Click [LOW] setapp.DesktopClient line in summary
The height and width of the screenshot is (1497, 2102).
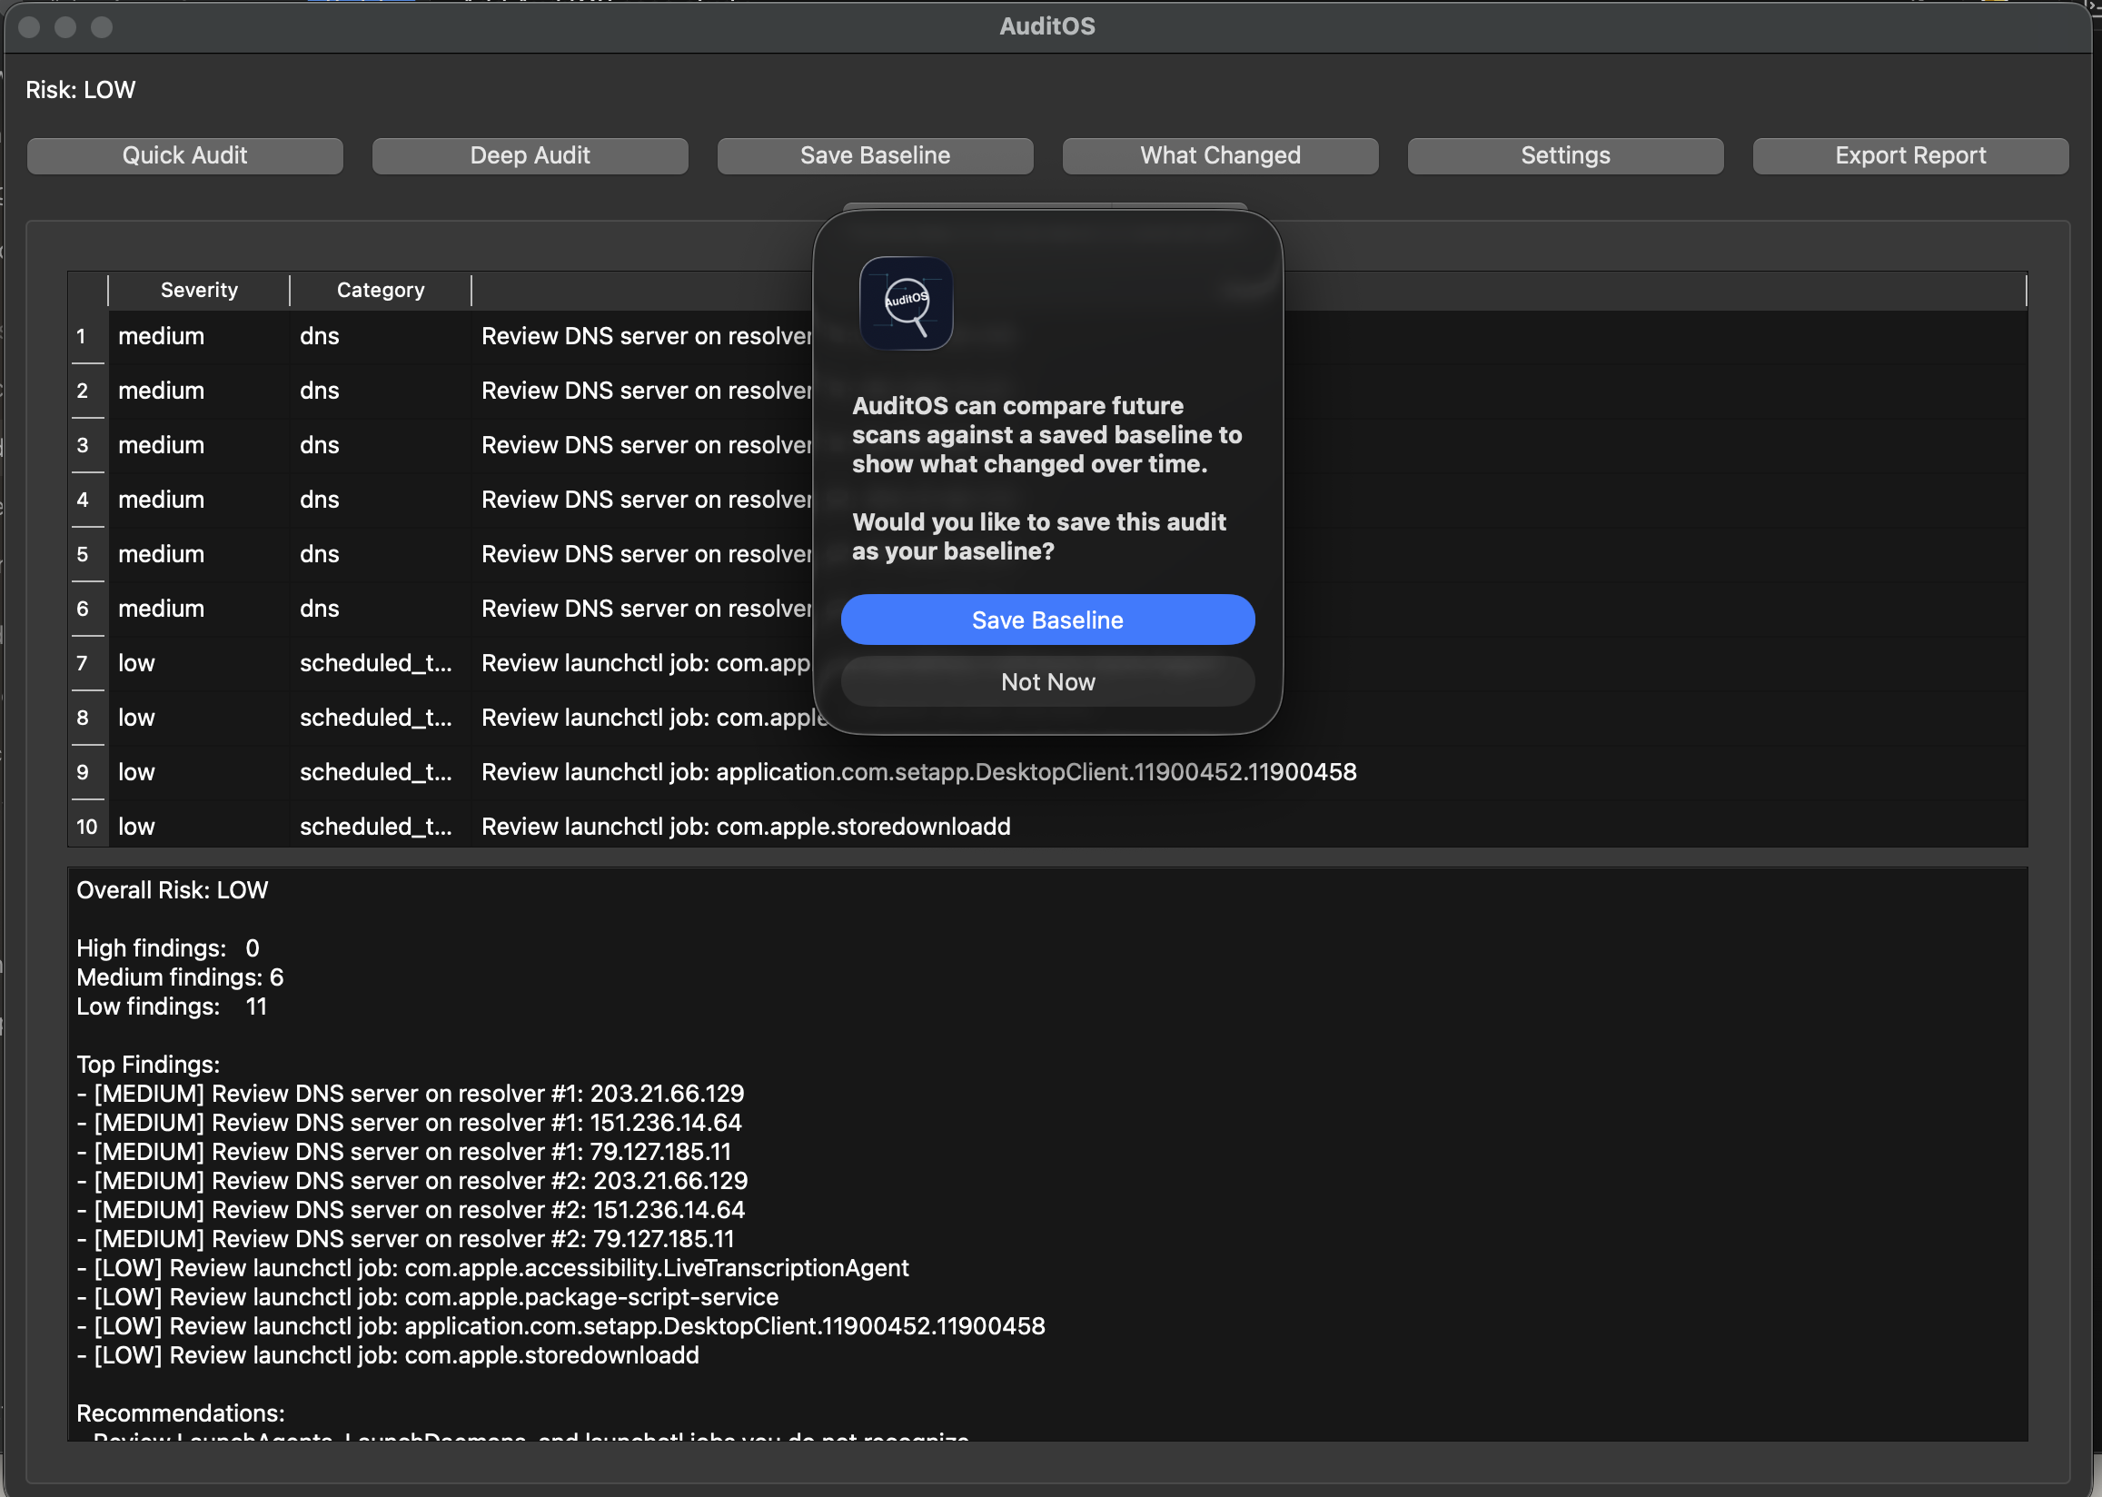pos(561,1325)
